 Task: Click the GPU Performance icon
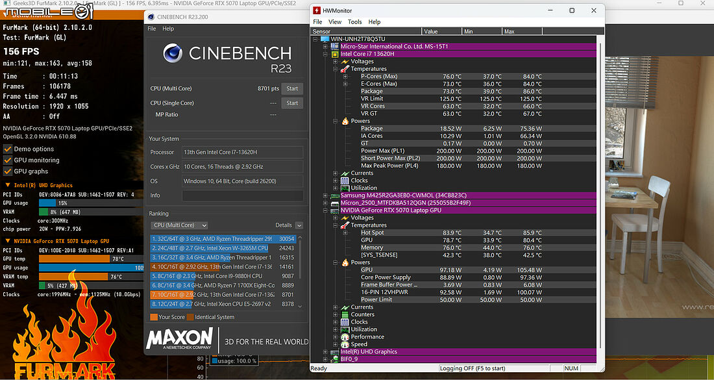[345, 336]
